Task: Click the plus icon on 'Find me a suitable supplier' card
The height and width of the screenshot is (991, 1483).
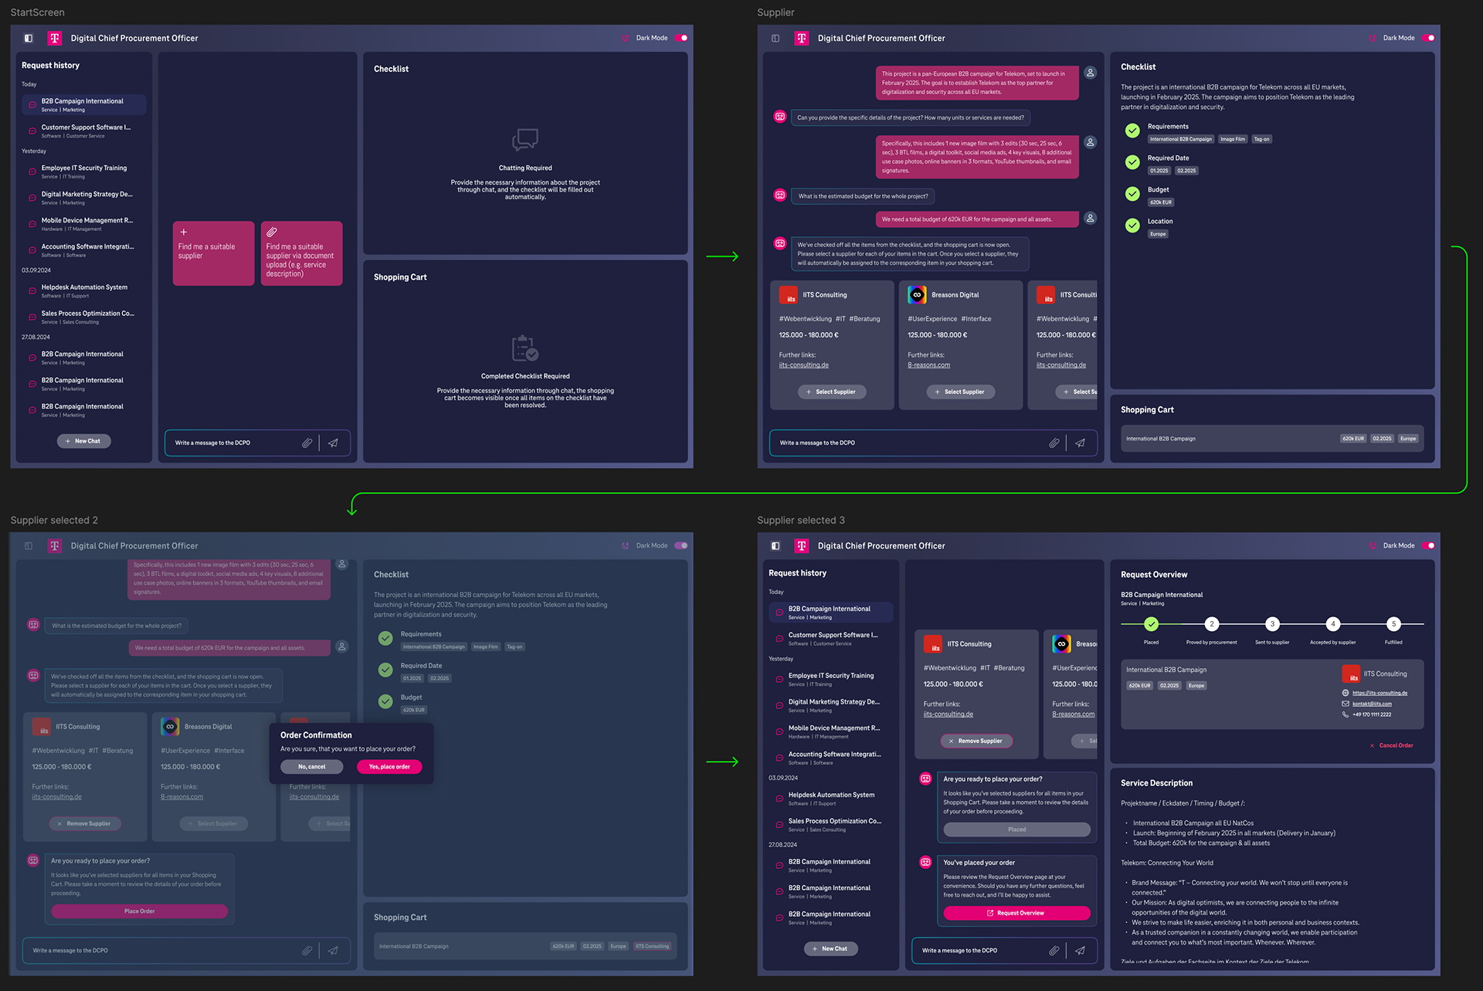Action: [x=184, y=232]
